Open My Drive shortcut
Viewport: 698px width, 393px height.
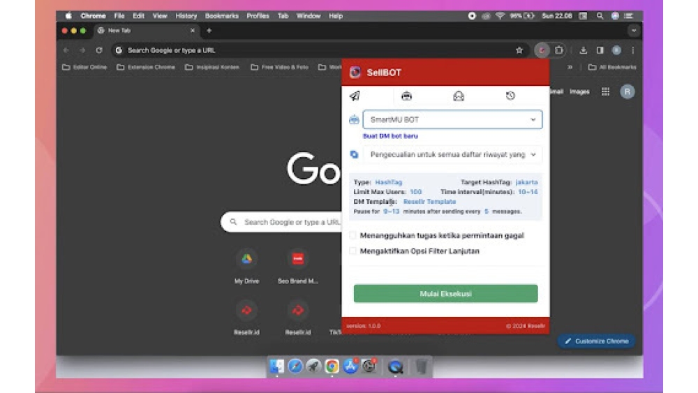[246, 267]
